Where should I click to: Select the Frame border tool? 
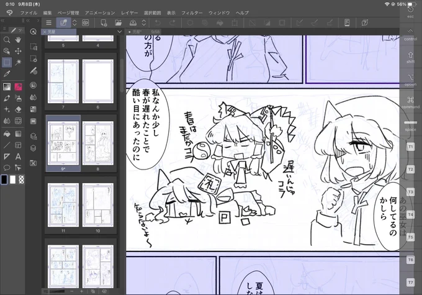[18, 145]
